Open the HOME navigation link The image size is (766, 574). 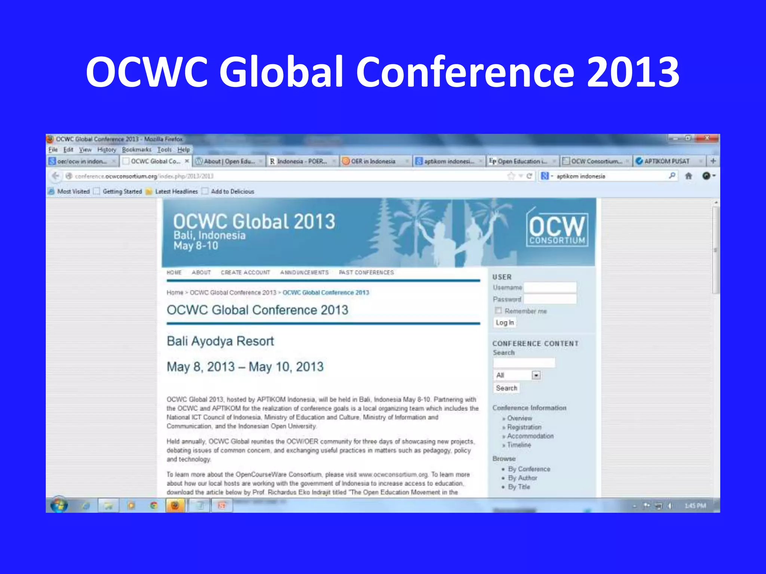click(174, 272)
